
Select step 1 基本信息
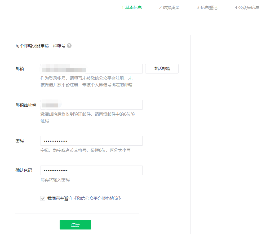(132, 8)
